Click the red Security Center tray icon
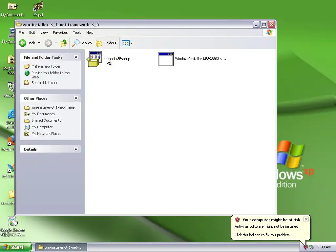336x252 pixels. (x=305, y=247)
